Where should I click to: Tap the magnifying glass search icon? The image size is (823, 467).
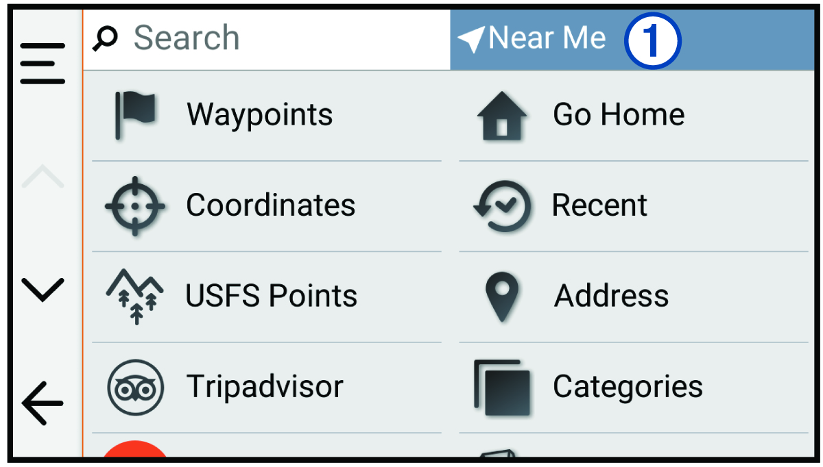104,38
